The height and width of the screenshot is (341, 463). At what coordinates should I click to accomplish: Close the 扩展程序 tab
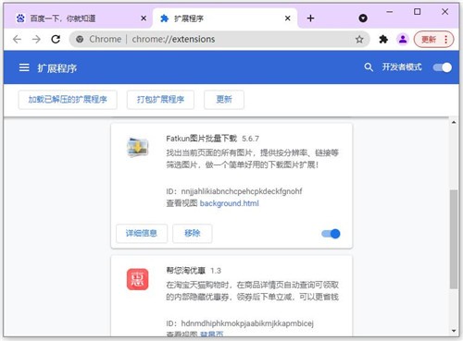coord(287,18)
